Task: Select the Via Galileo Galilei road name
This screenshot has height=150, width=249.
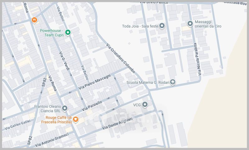Action: point(18,125)
